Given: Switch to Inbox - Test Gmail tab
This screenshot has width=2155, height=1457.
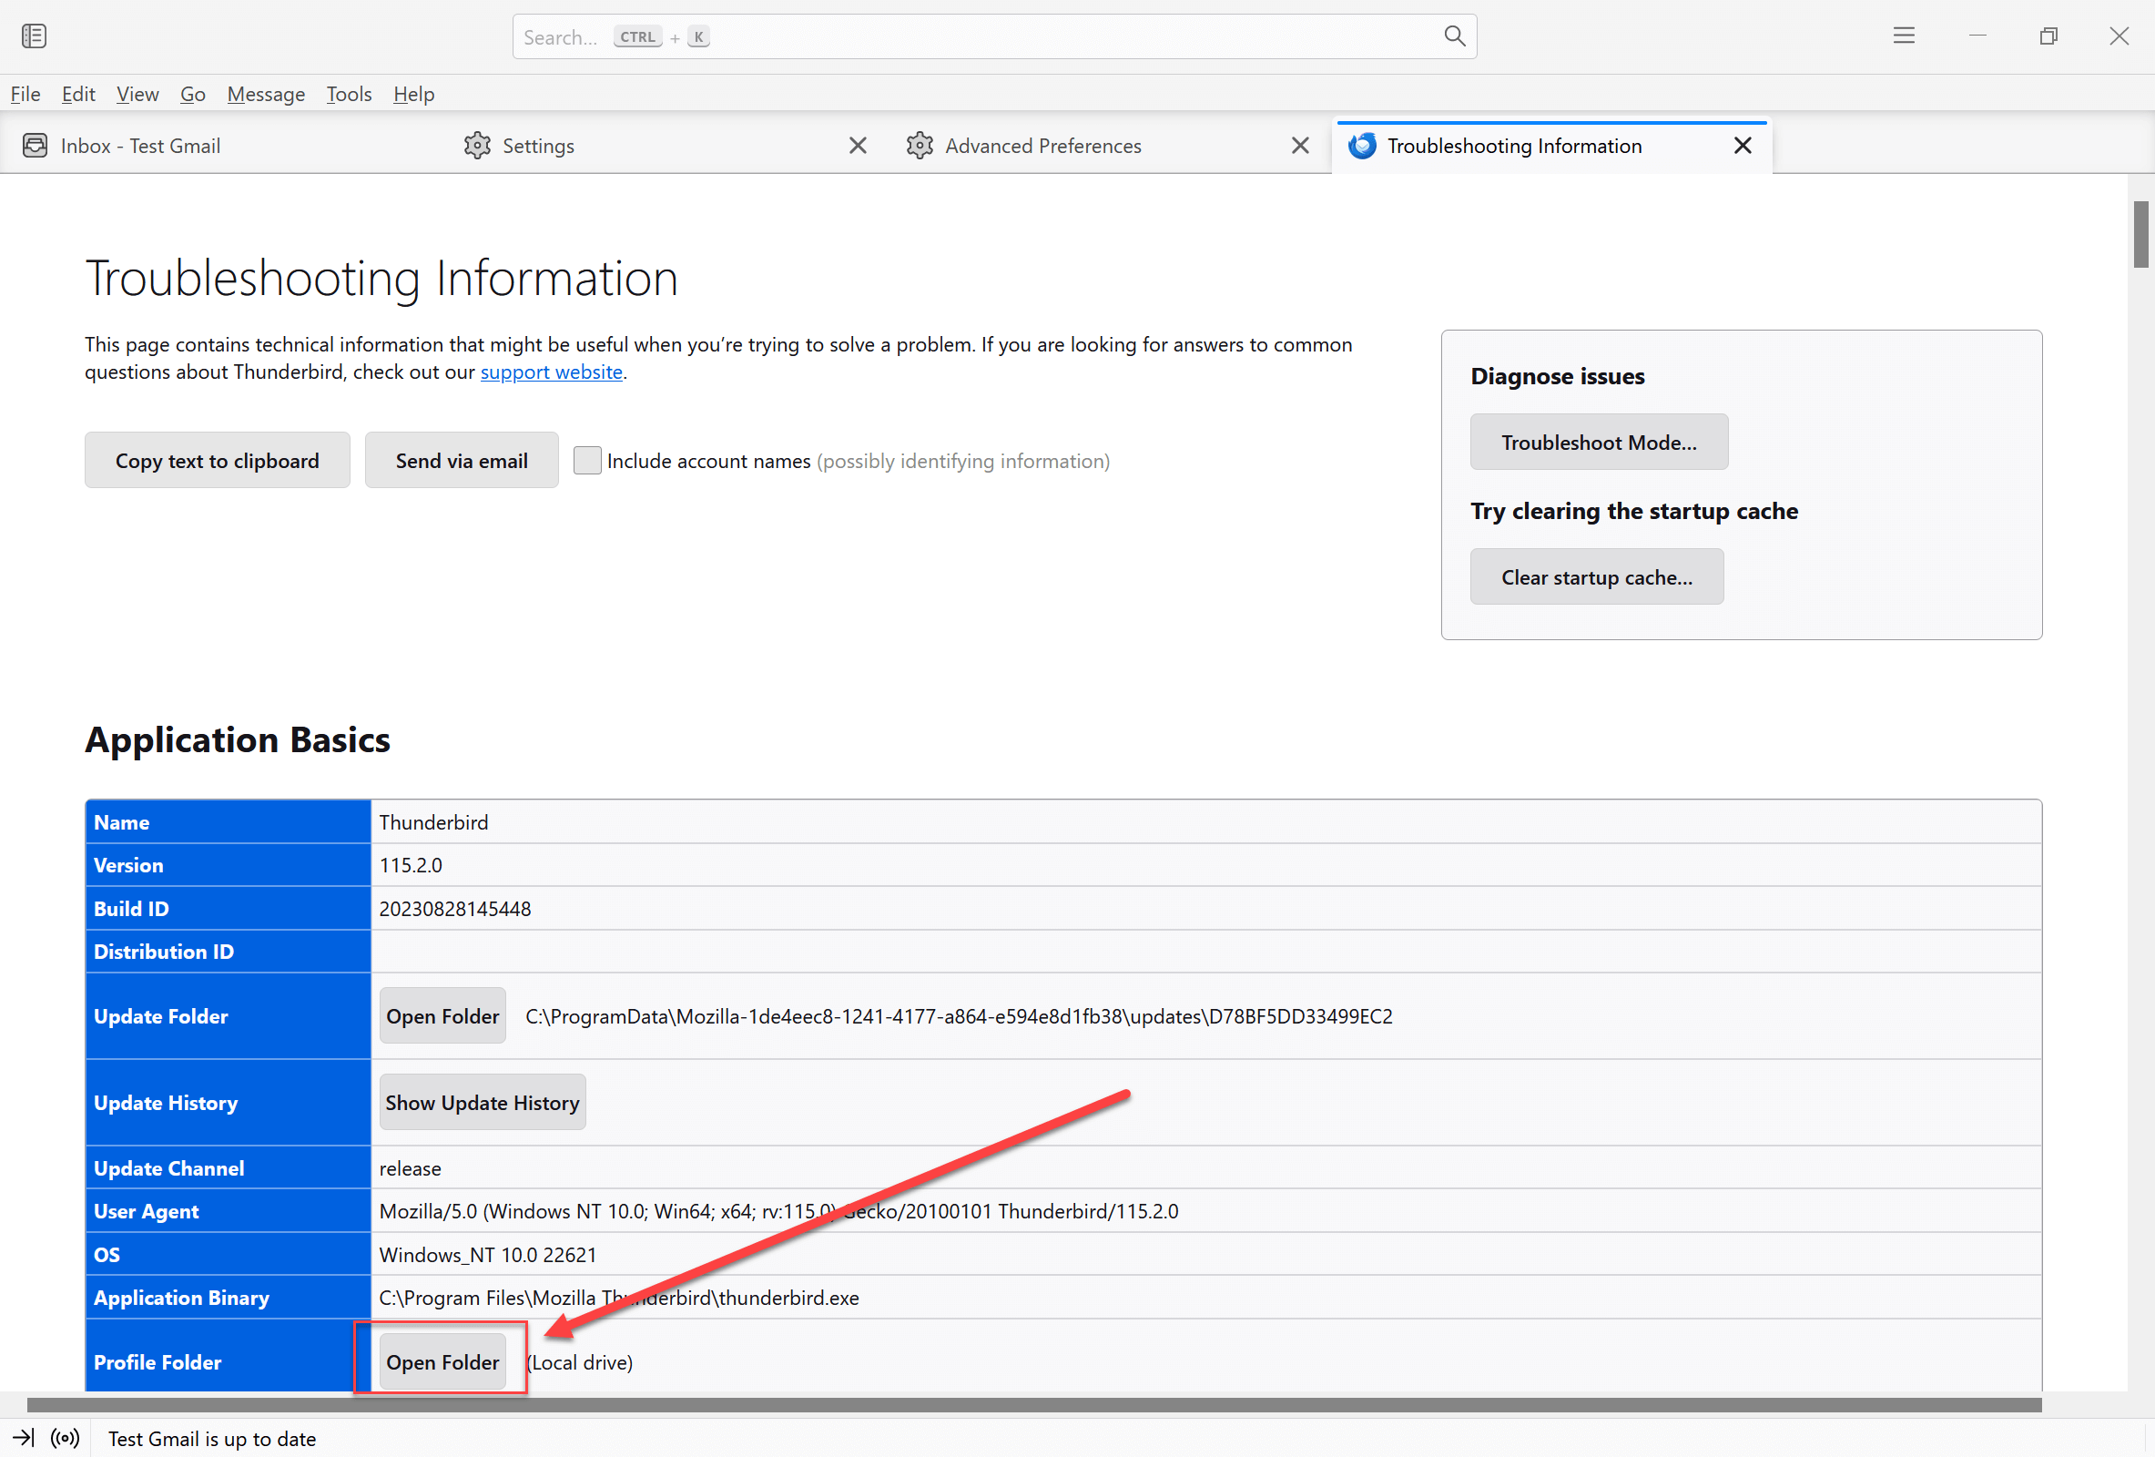Looking at the screenshot, I should pyautogui.click(x=220, y=146).
